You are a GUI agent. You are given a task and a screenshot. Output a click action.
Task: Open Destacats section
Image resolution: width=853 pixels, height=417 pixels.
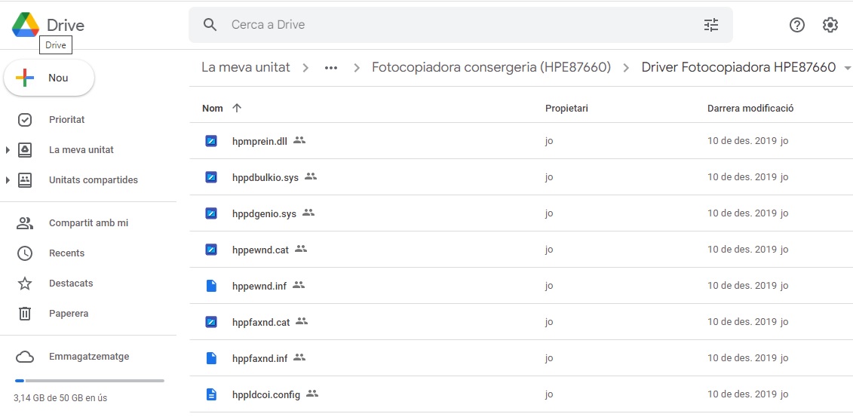click(71, 284)
